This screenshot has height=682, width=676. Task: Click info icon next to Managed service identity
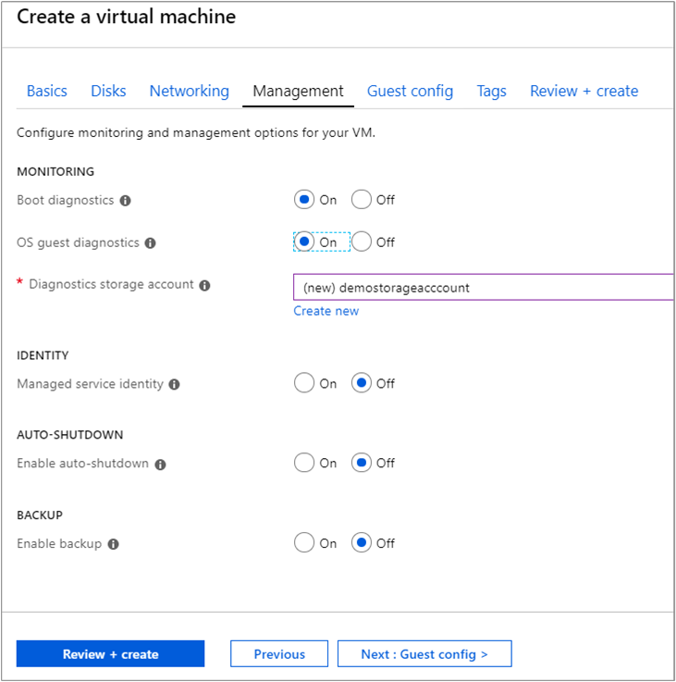[x=175, y=385]
